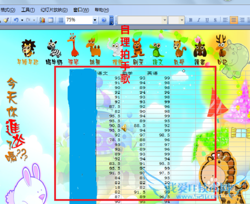Open the 工具(T) menu
Screen dimensions: 250x204
coord(28,10)
